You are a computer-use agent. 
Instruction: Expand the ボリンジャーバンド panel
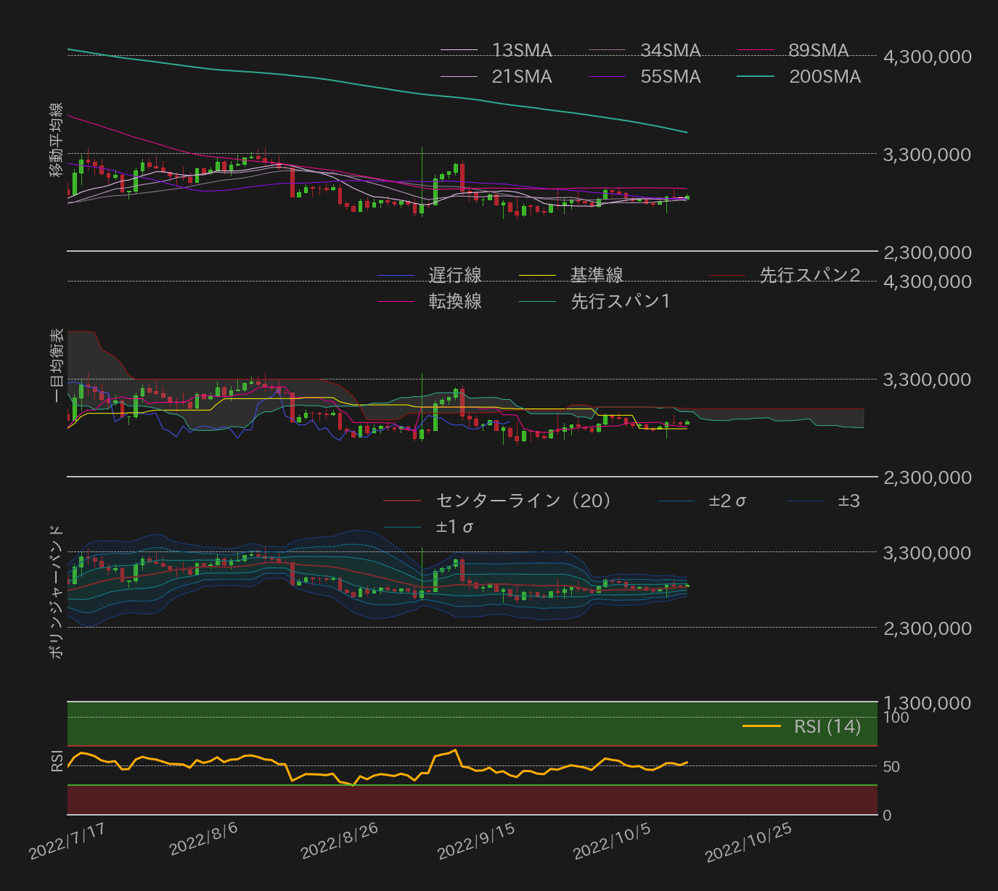click(x=57, y=588)
